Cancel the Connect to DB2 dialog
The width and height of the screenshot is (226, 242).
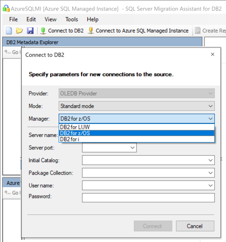point(195,226)
